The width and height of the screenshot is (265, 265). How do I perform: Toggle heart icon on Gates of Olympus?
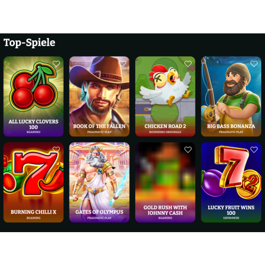[x=122, y=149]
